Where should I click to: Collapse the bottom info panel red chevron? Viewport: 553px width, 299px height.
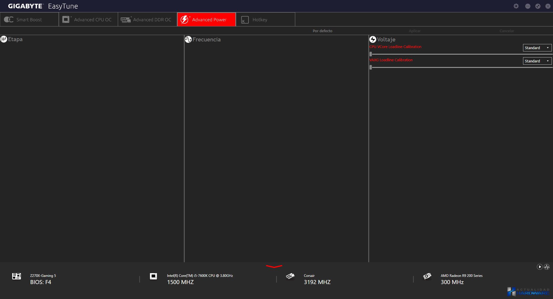[x=274, y=267]
